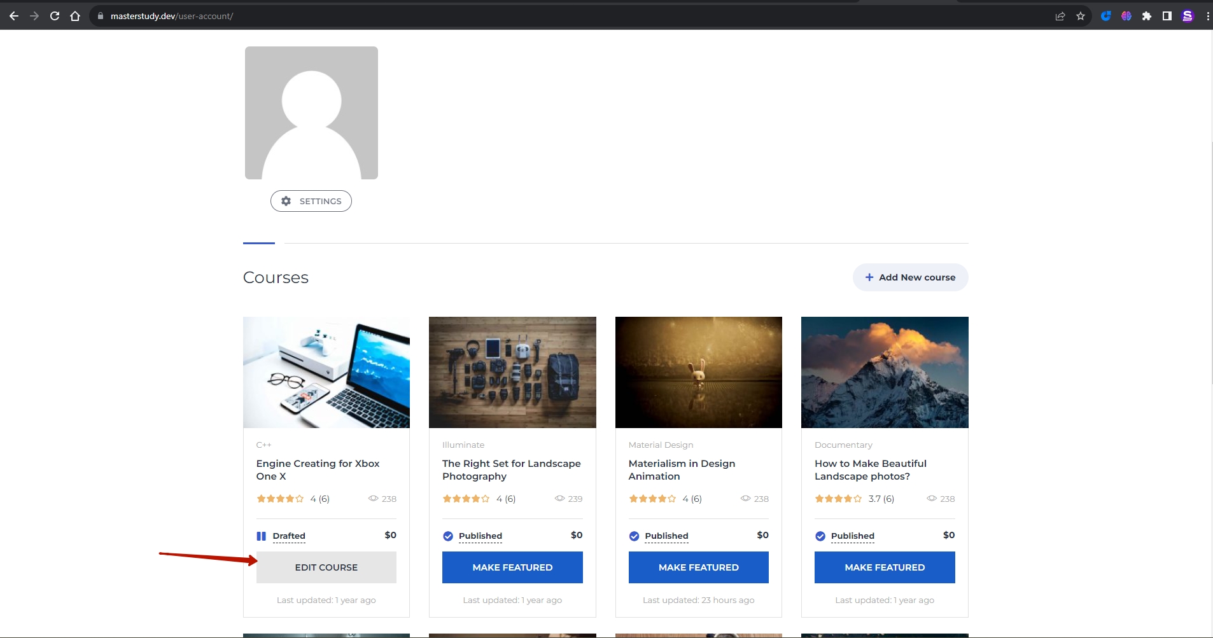Click Edit Course for the Xbox course
The height and width of the screenshot is (638, 1213).
click(x=326, y=567)
